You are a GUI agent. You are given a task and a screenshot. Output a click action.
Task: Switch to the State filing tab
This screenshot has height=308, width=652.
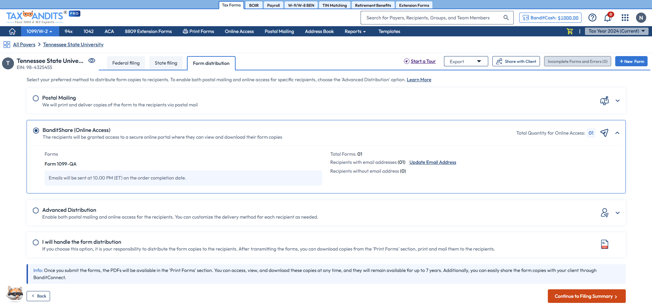pos(166,63)
